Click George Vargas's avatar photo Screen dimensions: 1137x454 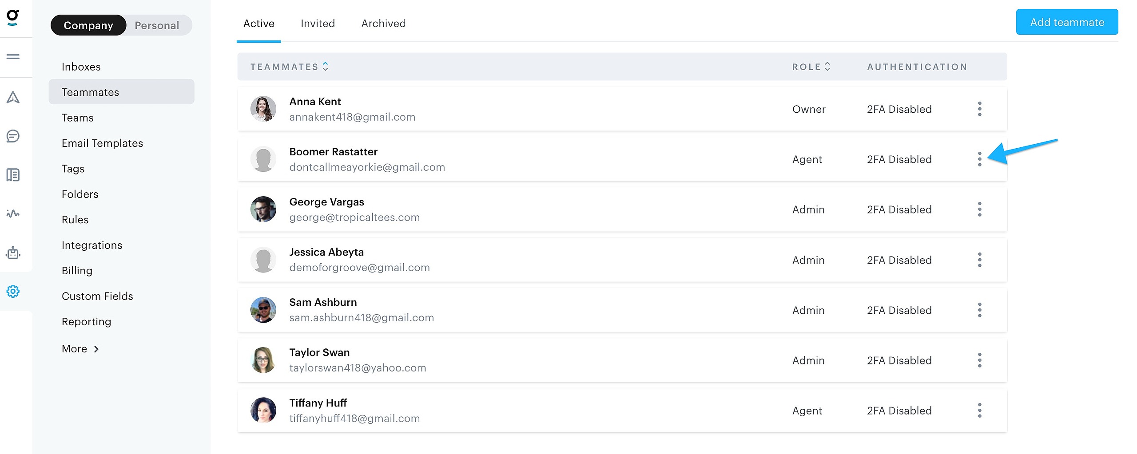[x=263, y=209]
